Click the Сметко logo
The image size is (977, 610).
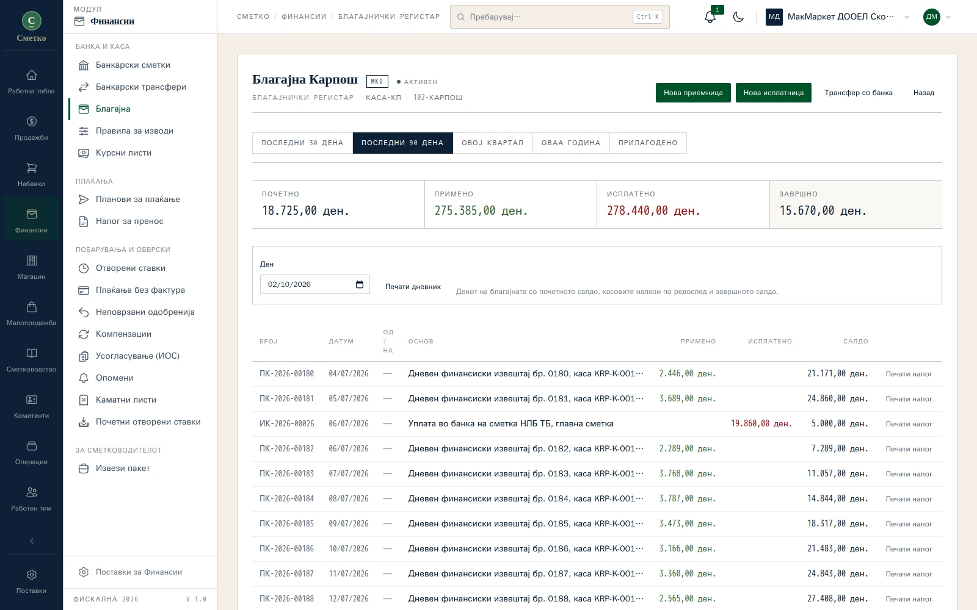click(x=31, y=27)
